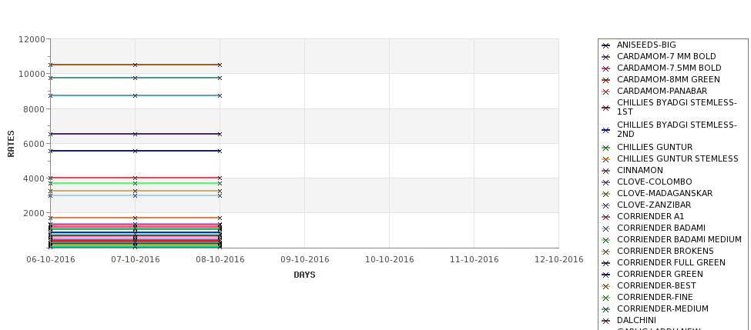Image resolution: width=751 pixels, height=330 pixels.
Task: Click the CHILLIES GUNTUR green legend marker
Action: click(605, 148)
